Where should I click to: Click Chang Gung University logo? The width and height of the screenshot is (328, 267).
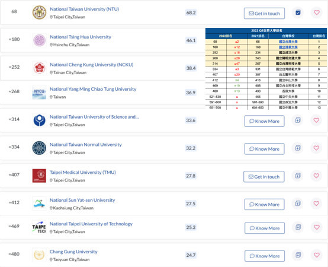(x=39, y=255)
